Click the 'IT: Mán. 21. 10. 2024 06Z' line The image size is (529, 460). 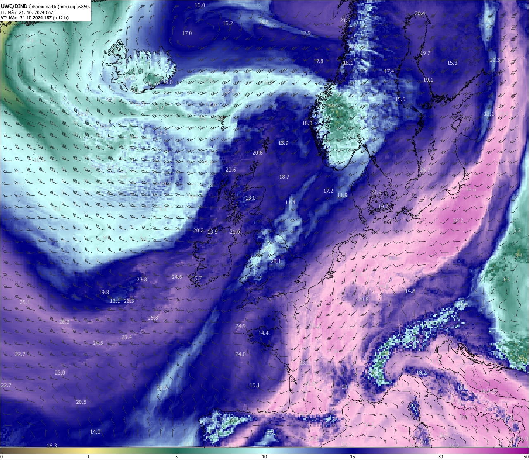[x=28, y=12]
